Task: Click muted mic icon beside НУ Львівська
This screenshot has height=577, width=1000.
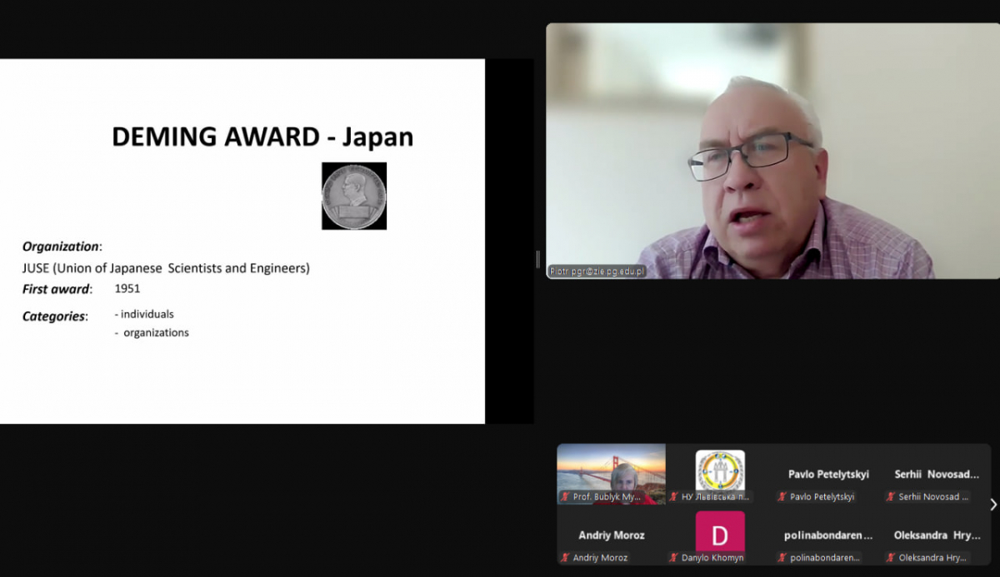Action: (x=674, y=497)
